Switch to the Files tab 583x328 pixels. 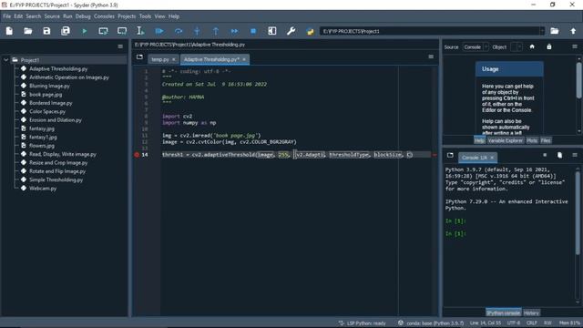click(x=546, y=140)
